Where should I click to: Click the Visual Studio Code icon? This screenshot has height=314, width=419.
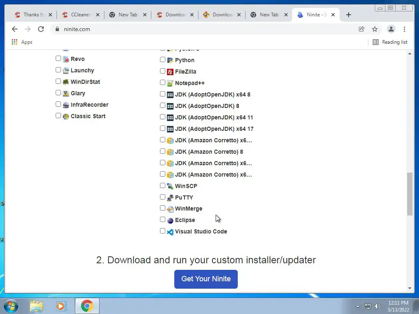pyautogui.click(x=170, y=232)
